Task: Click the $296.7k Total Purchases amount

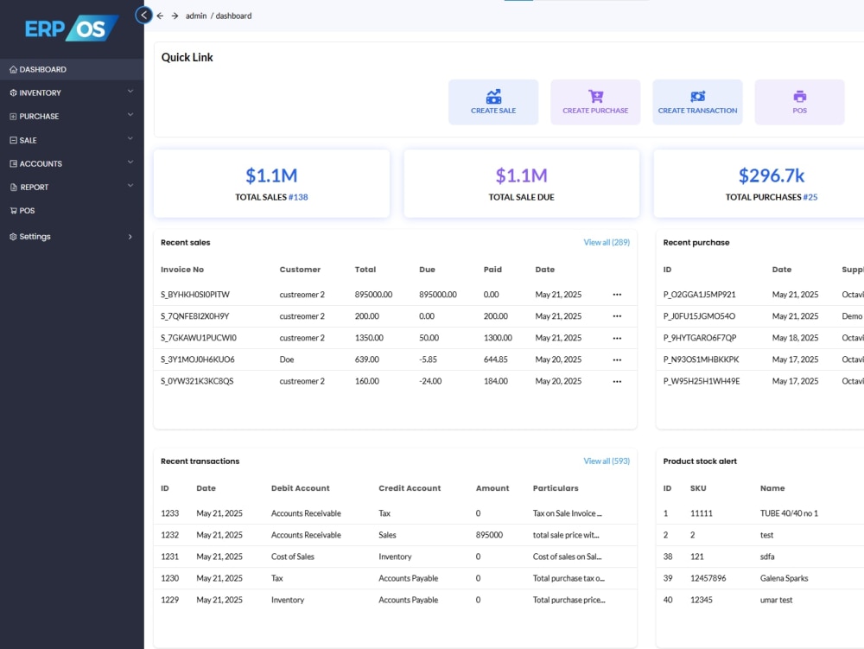Action: pyautogui.click(x=772, y=175)
